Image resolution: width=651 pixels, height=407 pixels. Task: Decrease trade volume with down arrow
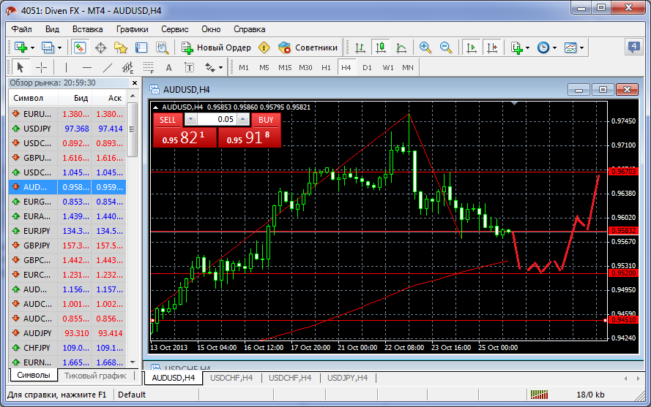point(190,119)
